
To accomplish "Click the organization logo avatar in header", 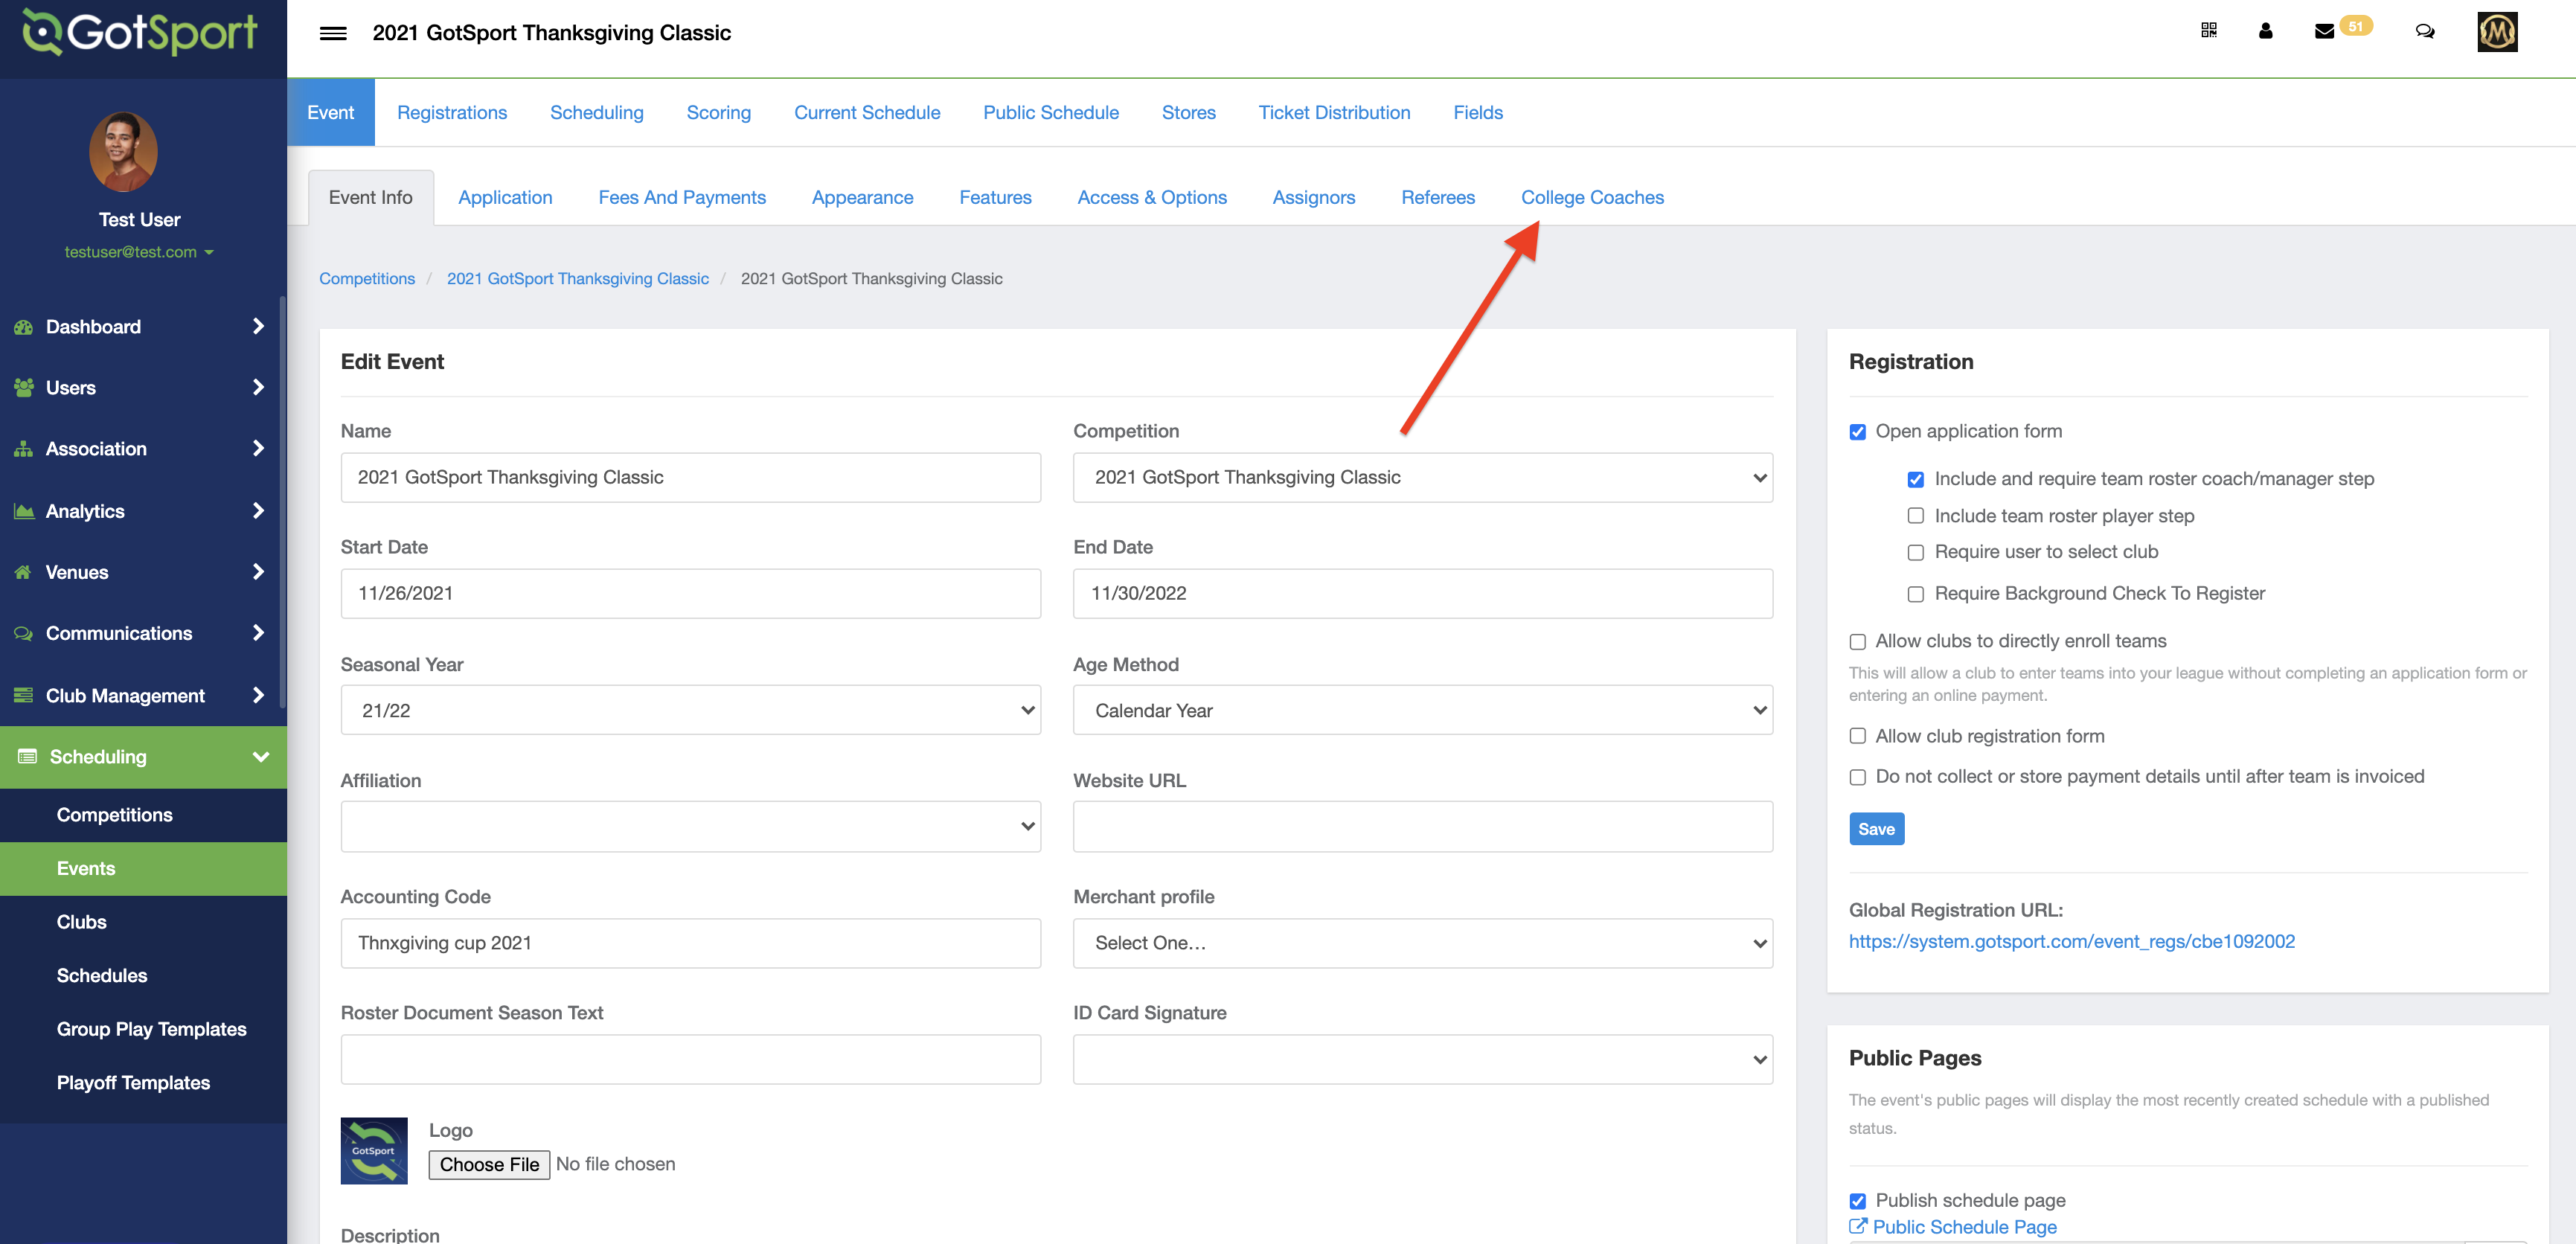I will tap(2497, 32).
